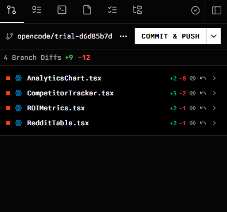Open the checklist tab icon
This screenshot has height=212, width=227.
pos(37,10)
